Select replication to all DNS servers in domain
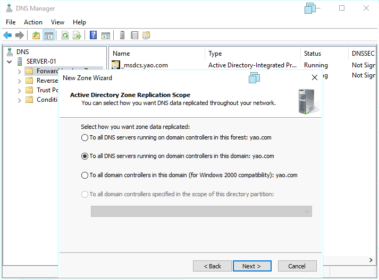The image size is (379, 280). pyautogui.click(x=85, y=156)
